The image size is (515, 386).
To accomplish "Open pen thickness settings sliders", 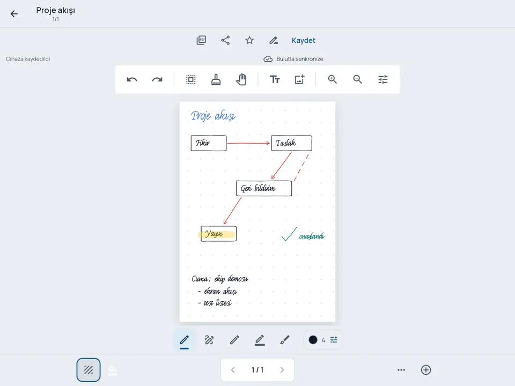I will pyautogui.click(x=334, y=340).
